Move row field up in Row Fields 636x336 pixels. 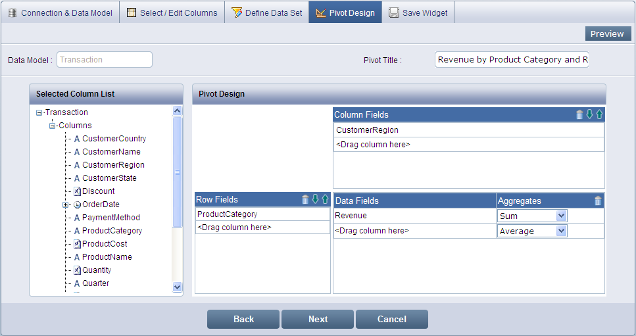coord(325,199)
